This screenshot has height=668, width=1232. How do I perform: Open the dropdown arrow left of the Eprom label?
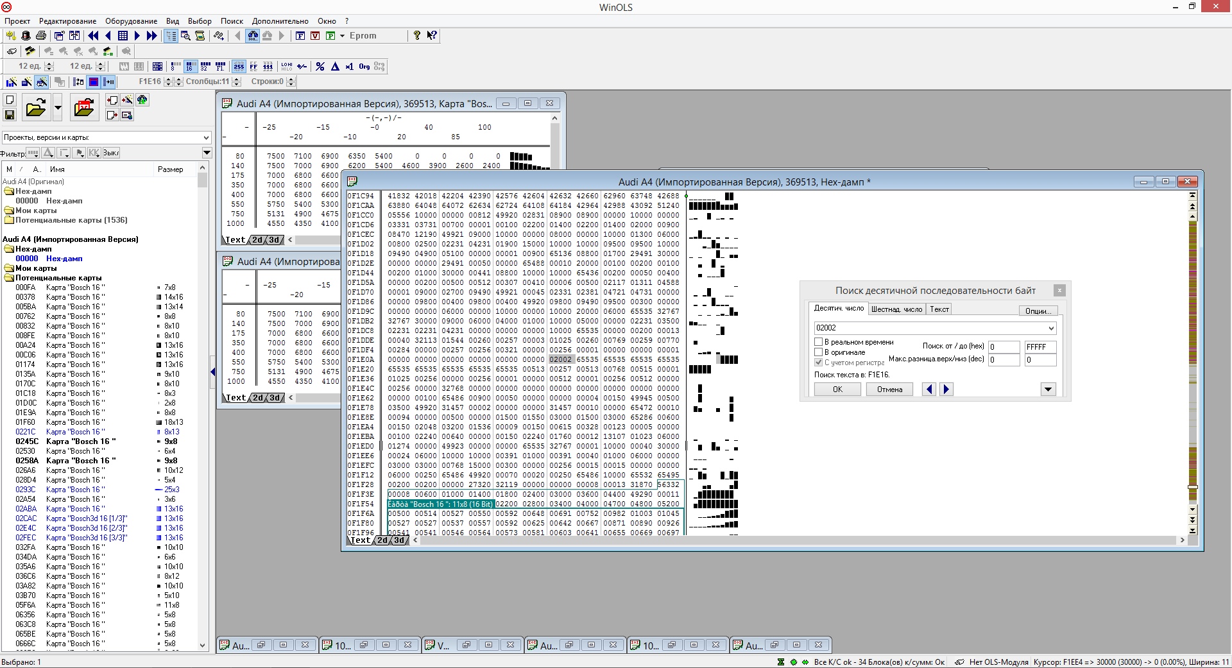[x=342, y=36]
